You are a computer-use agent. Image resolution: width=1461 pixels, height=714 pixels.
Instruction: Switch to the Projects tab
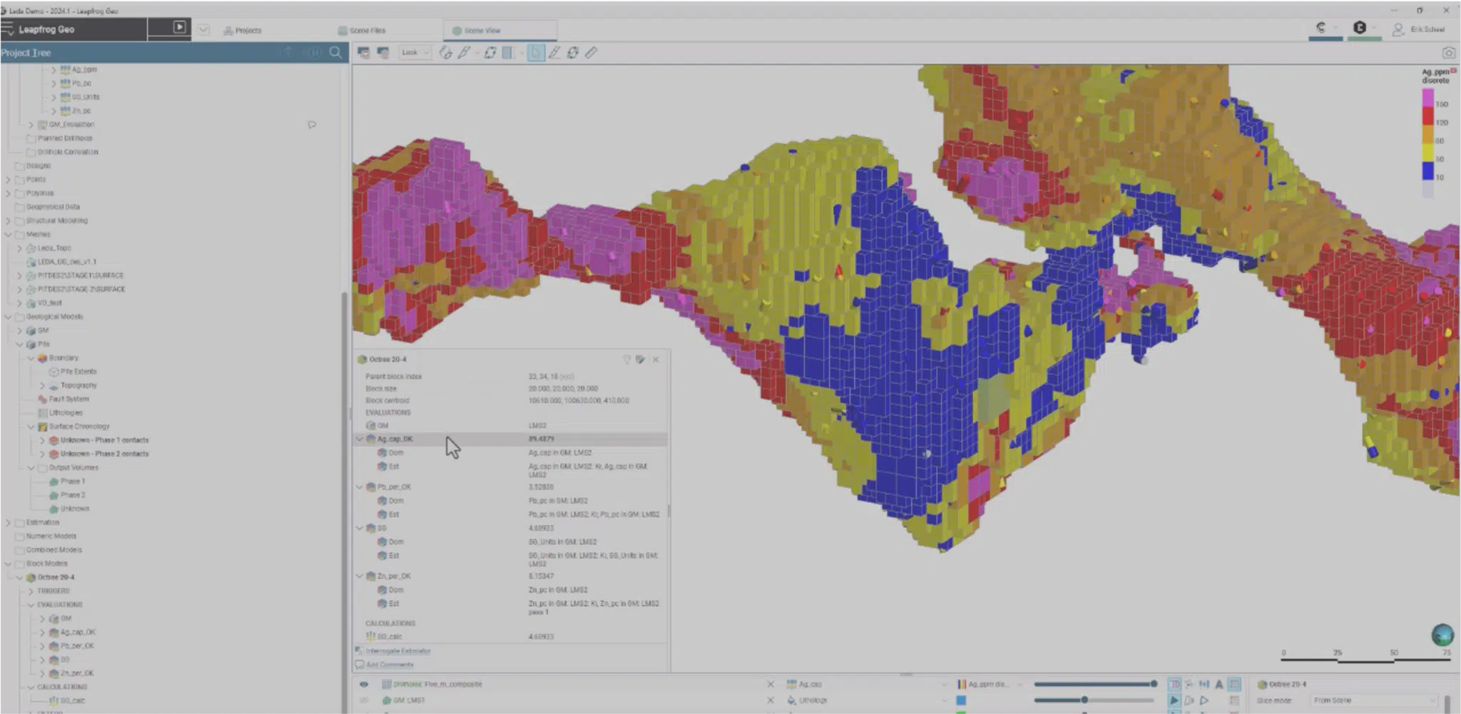pyautogui.click(x=243, y=31)
